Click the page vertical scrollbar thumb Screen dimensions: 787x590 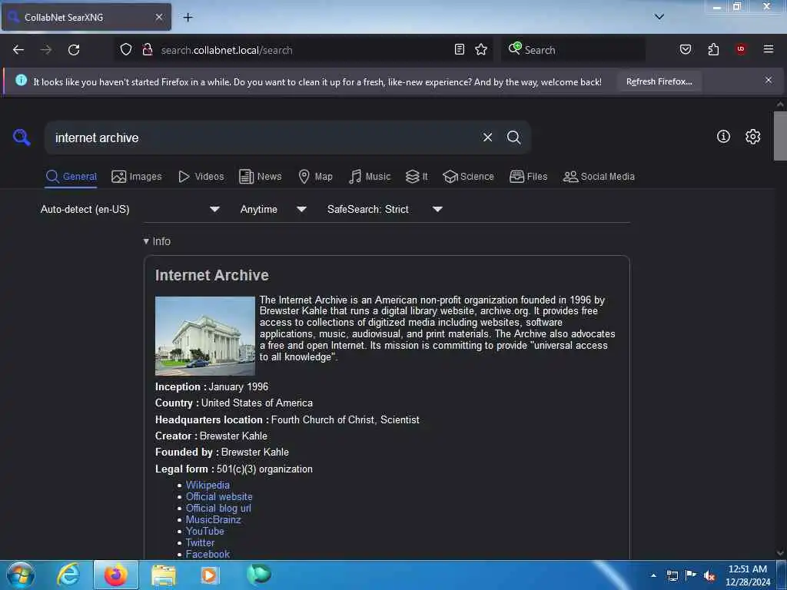(780, 135)
